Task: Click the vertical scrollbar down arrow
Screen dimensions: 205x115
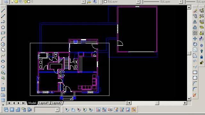Action: click(x=189, y=99)
